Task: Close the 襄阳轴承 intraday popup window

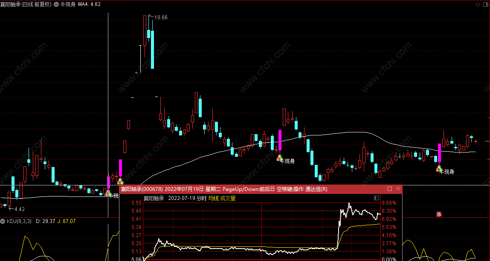Action: click(398, 189)
